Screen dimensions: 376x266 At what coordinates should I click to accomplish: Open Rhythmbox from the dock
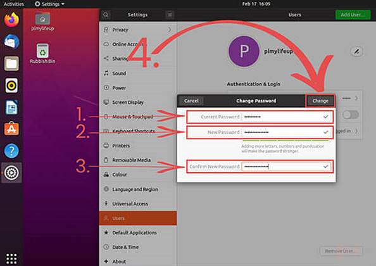tap(11, 85)
